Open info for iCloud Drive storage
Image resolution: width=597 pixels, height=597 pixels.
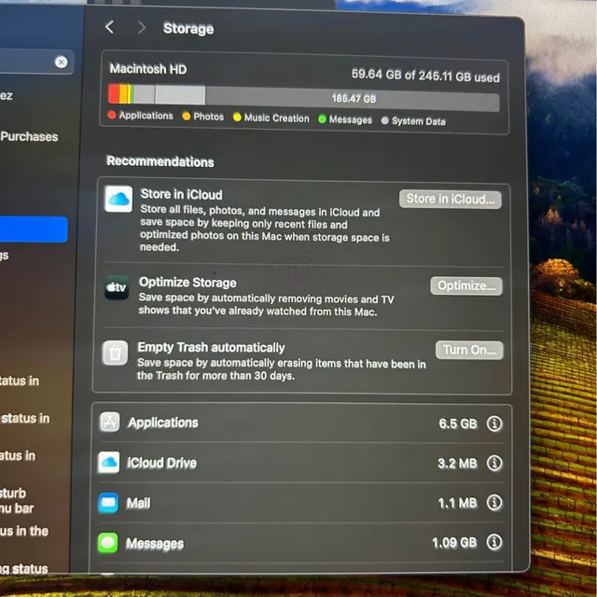coord(494,464)
